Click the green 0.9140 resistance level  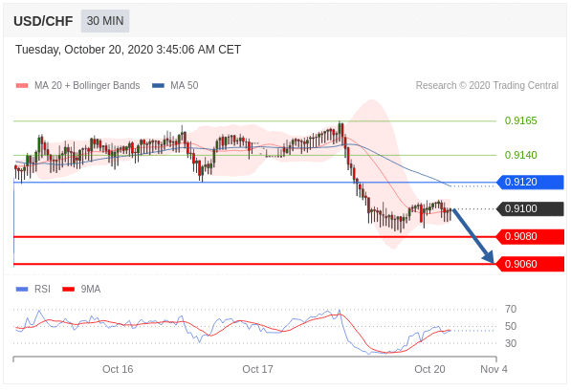(520, 155)
